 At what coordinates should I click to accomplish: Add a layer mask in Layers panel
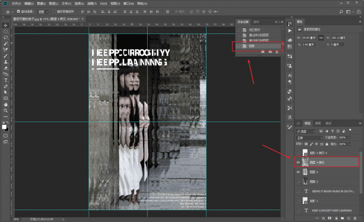pos(329,218)
